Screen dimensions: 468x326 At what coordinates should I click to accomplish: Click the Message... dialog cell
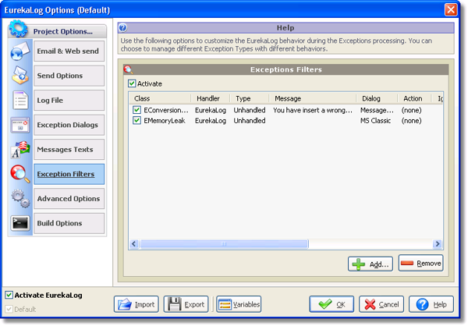377,110
